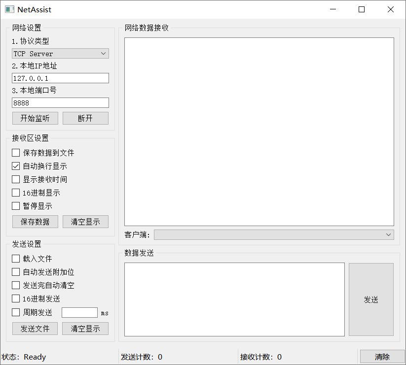The image size is (406, 365).
Task: Click the 状态: Ready status text
Action: (24, 357)
